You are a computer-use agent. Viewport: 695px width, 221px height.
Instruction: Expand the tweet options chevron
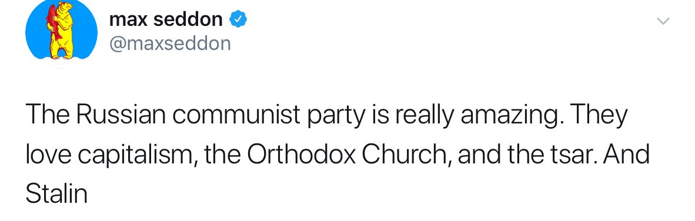(663, 21)
